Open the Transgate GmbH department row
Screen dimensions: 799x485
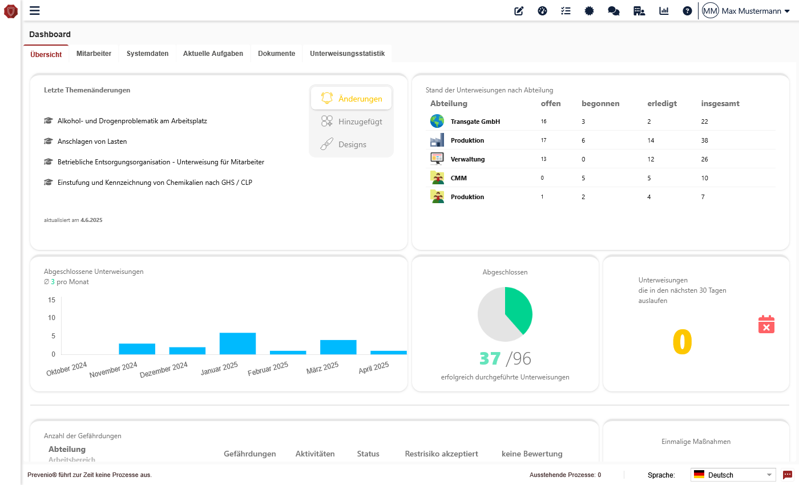click(x=475, y=122)
